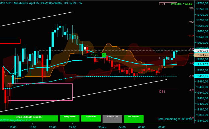Click the 04:00 time axis label
The image size is (209, 129).
point(122,127)
